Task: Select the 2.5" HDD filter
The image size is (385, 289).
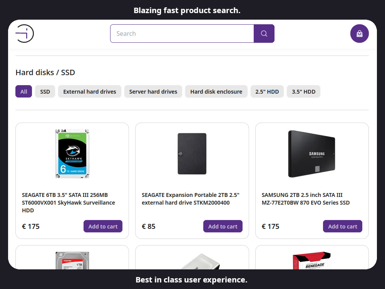Action: 267,91
